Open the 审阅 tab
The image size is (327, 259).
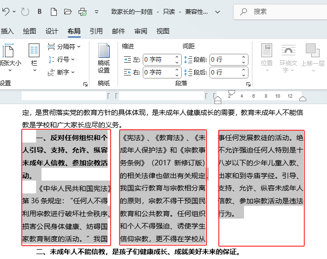pos(141,31)
